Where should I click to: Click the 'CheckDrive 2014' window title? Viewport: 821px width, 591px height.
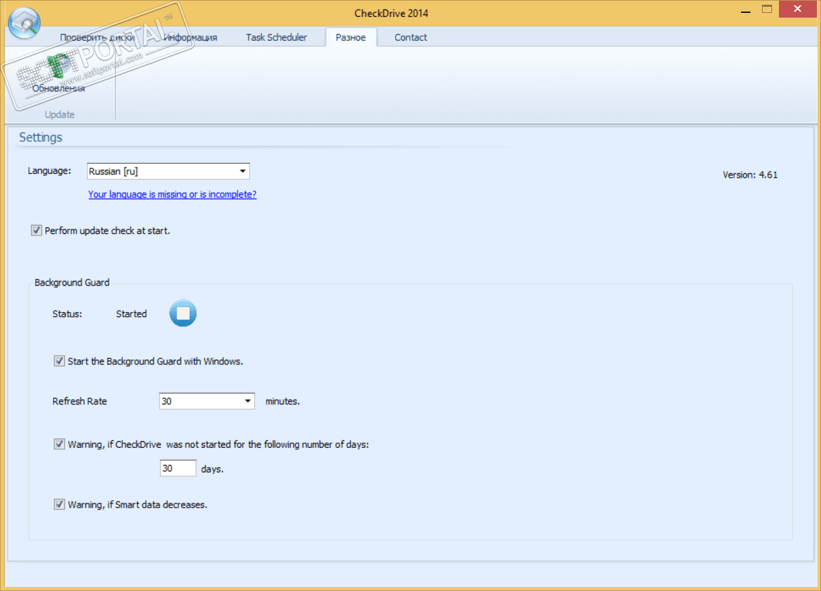point(392,13)
